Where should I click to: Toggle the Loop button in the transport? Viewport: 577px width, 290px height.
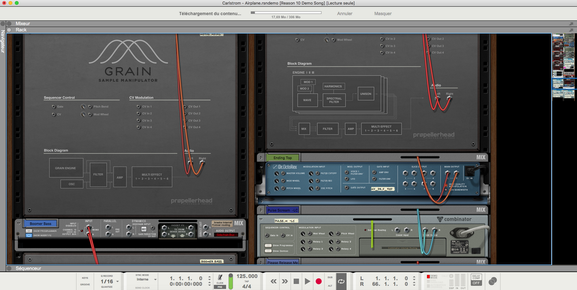pos(342,281)
